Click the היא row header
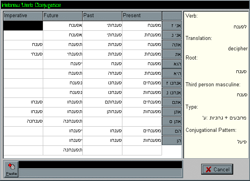Image resolution: width=250 pixels, height=181 pixels. 172,74
